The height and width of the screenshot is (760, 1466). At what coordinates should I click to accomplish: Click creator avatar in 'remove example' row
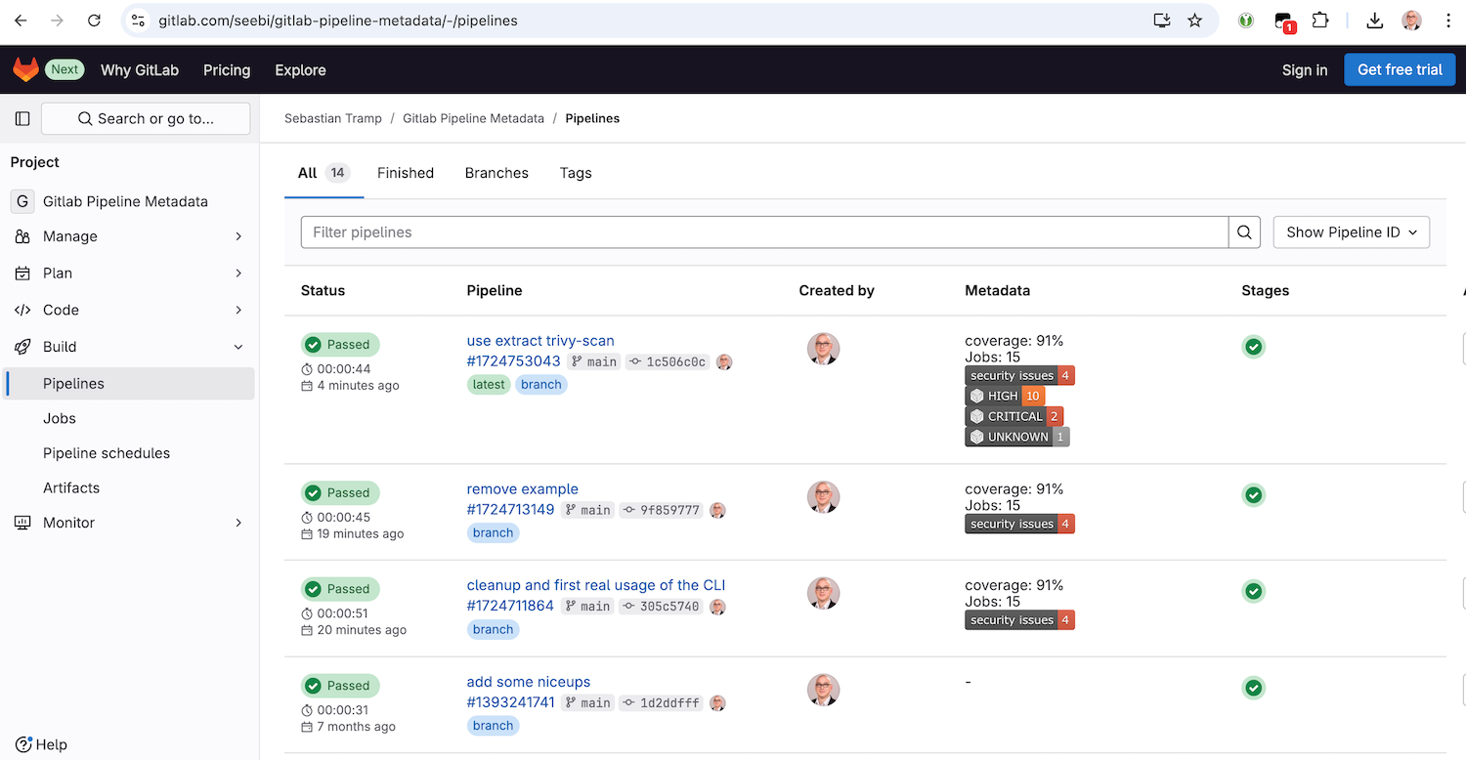tap(823, 497)
